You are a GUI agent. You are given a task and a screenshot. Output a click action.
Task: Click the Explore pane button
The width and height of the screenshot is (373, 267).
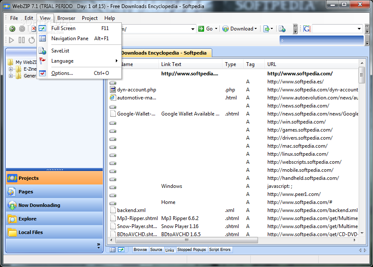(x=54, y=219)
